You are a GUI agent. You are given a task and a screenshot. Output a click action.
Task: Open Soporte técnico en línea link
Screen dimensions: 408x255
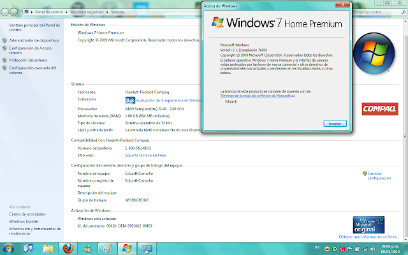coord(145,156)
